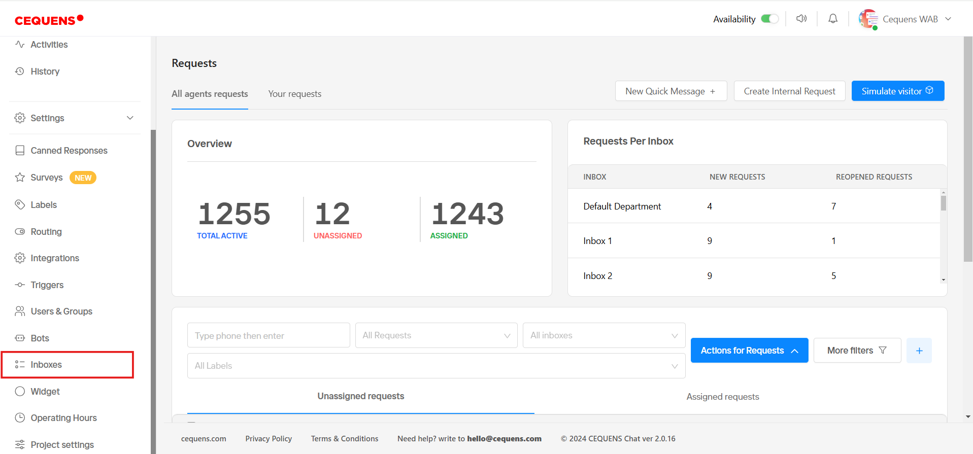Image resolution: width=973 pixels, height=454 pixels.
Task: Click the INBOX column header
Action: (594, 177)
